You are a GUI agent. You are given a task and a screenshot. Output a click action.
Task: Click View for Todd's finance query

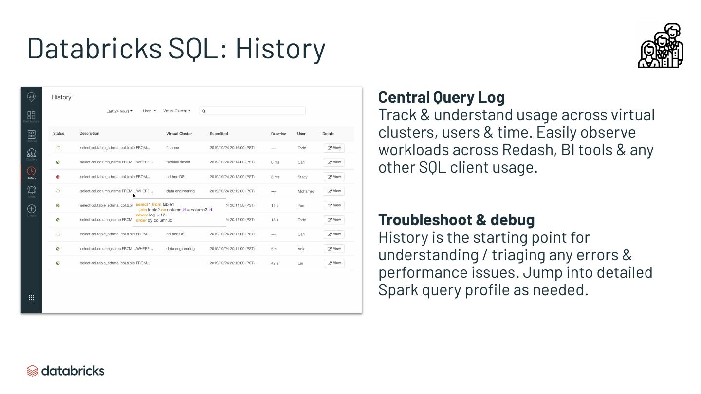click(x=334, y=148)
